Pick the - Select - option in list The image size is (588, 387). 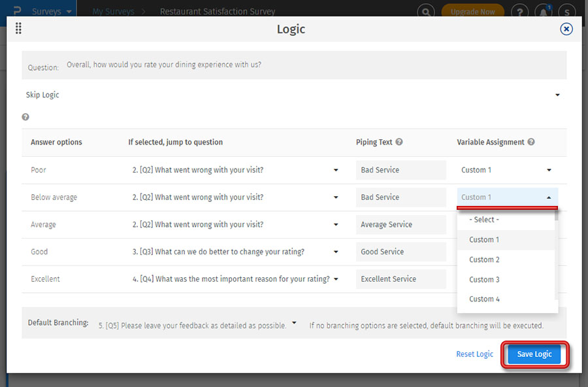pyautogui.click(x=484, y=220)
